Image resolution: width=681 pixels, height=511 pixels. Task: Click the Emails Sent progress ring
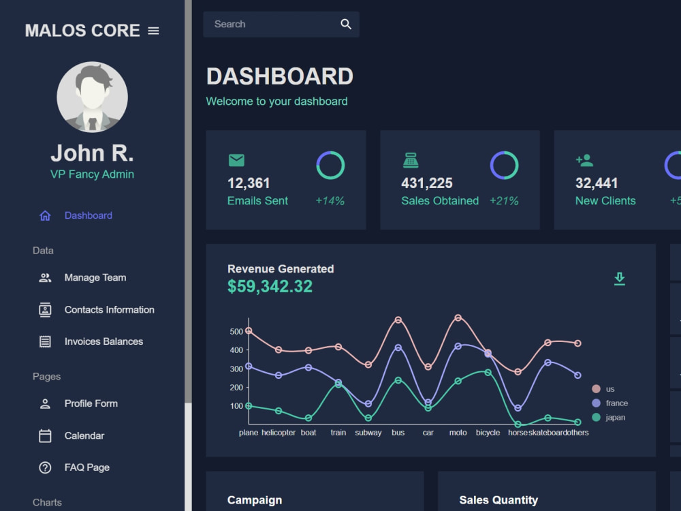pos(330,165)
